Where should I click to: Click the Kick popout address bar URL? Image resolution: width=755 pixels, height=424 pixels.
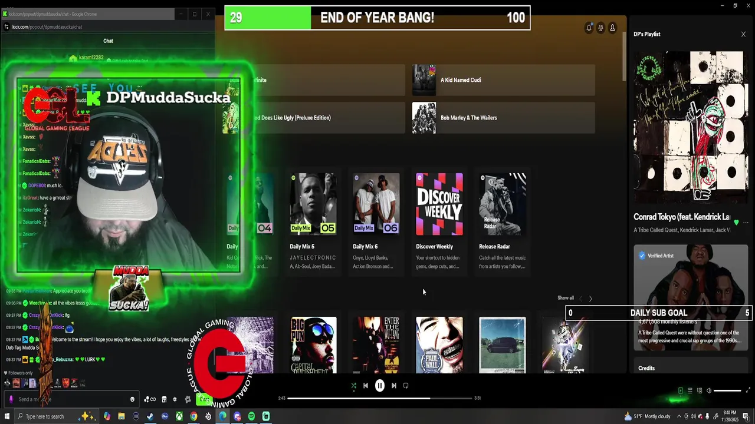[x=47, y=26]
